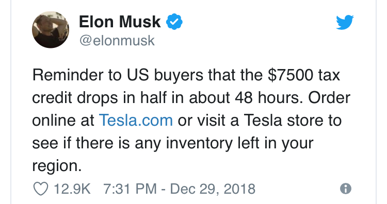Click the Dec 29, 2018 date
387x204 pixels.
(x=213, y=189)
